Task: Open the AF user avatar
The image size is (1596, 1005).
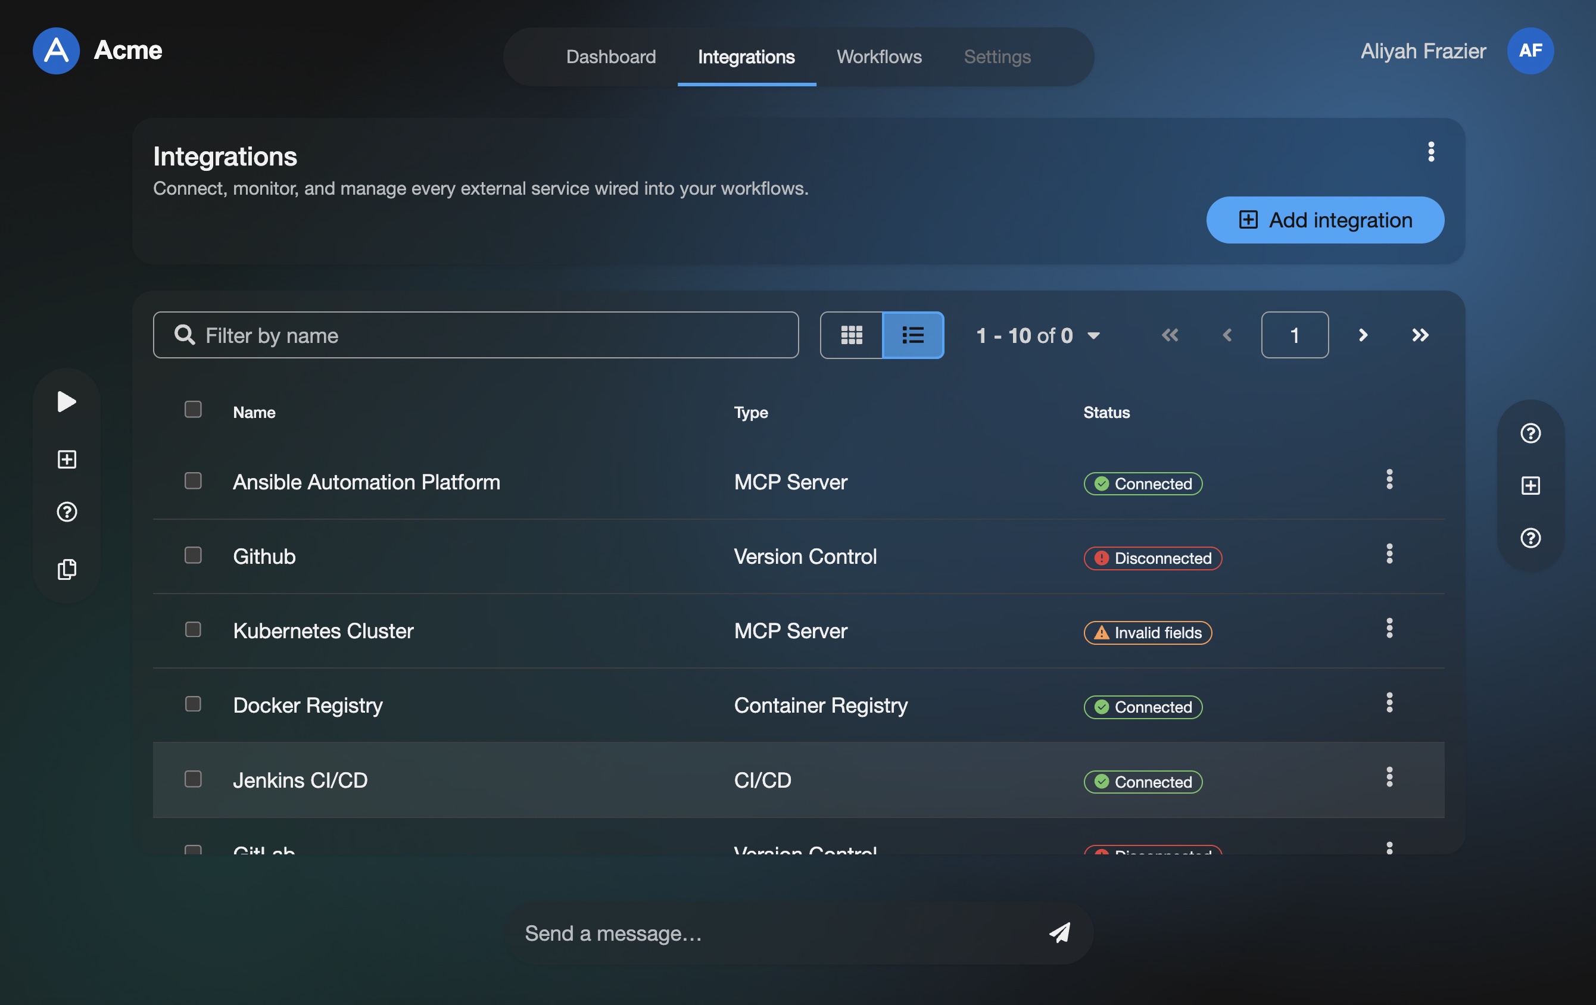Action: (x=1530, y=51)
